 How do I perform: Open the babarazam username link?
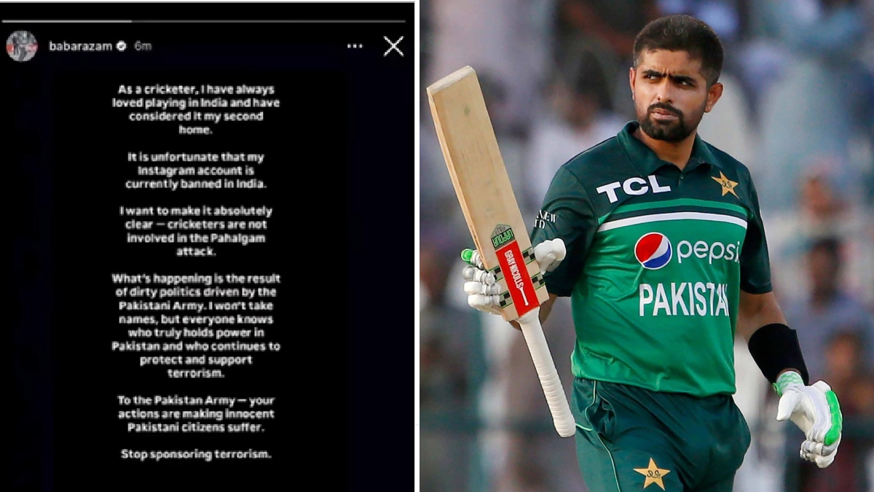coord(80,46)
